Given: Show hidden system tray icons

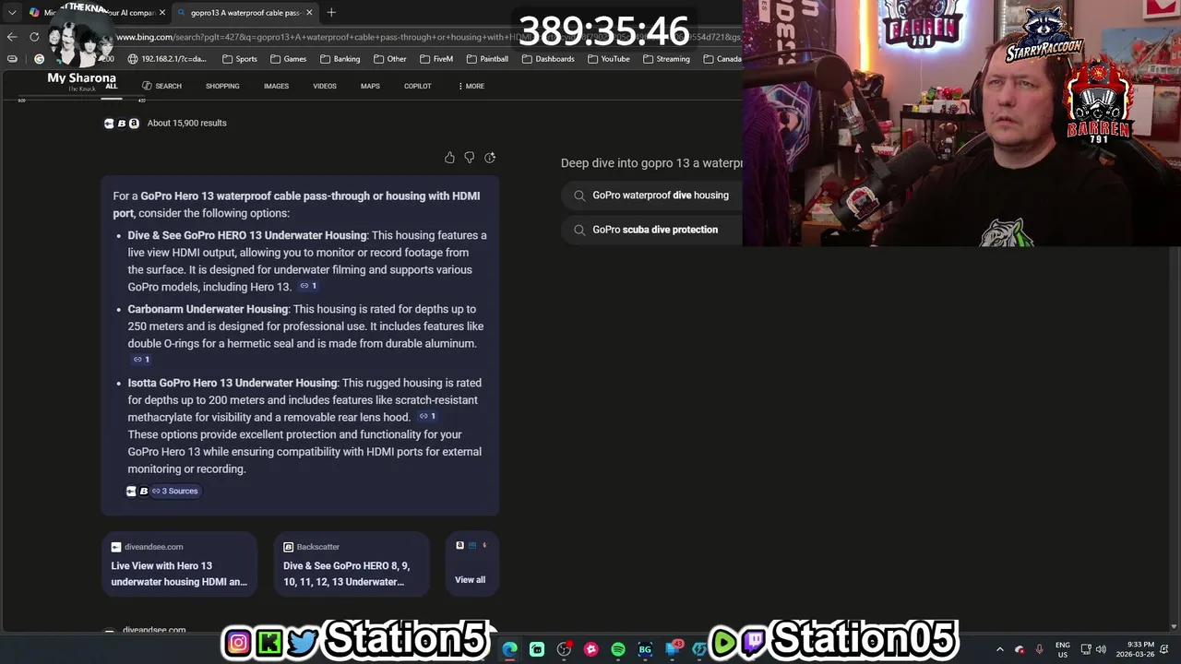Looking at the screenshot, I should coord(999,649).
